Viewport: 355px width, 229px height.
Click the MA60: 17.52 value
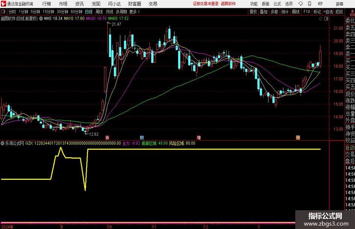pyautogui.click(x=118, y=18)
